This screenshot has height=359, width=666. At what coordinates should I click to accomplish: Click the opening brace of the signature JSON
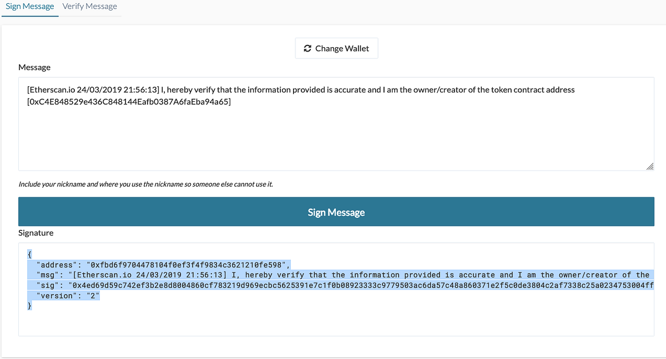[29, 254]
